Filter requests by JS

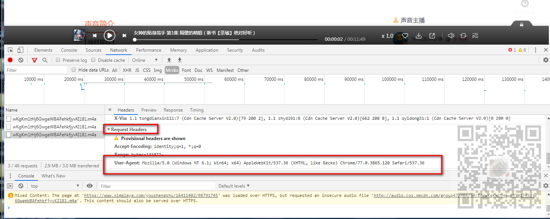click(x=137, y=70)
